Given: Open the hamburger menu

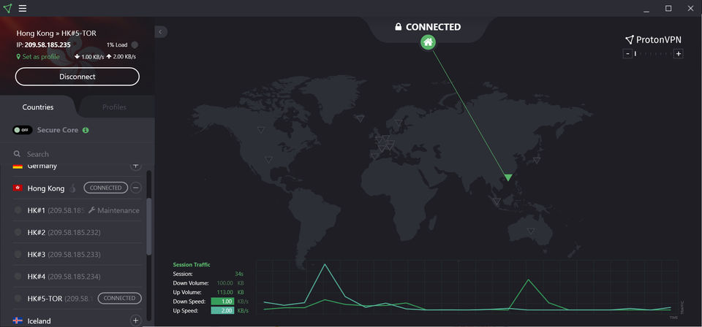Looking at the screenshot, I should [x=23, y=9].
